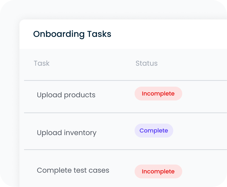The width and height of the screenshot is (227, 187).
Task: Click divider above Complete test cases row
Action: point(124,150)
